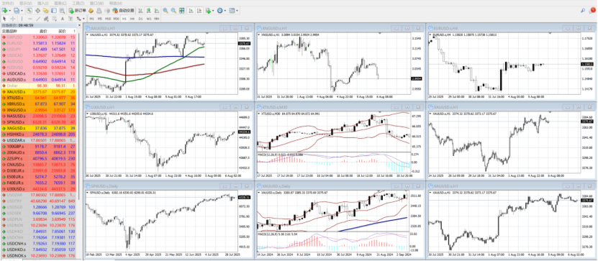Expand the chart periods clock dropdown
The image size is (598, 261).
click(x=225, y=11)
